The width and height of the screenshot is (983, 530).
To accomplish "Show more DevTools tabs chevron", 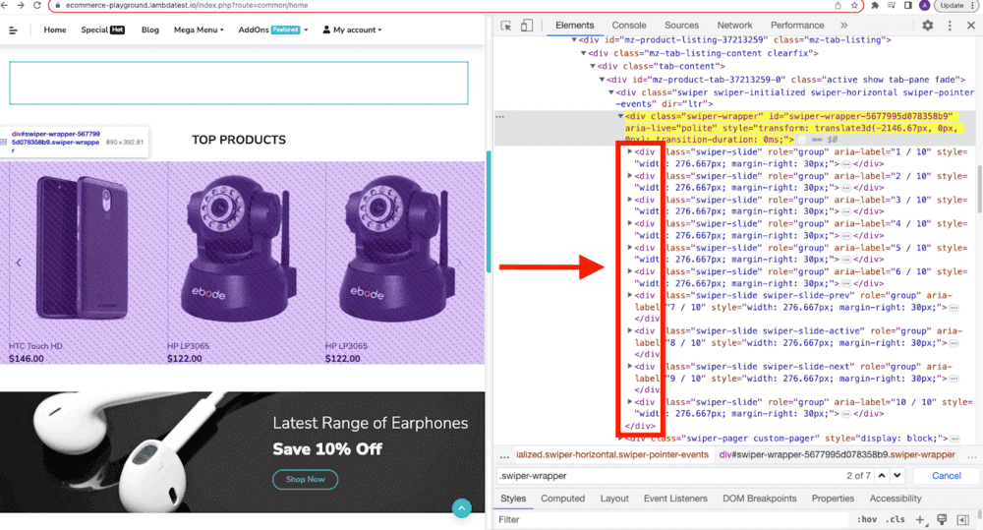I will point(843,26).
